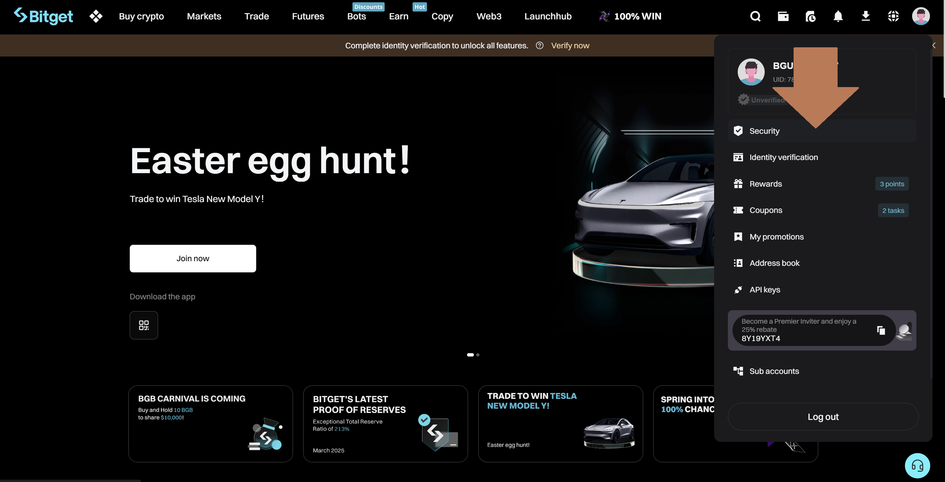Select the first carousel indicator dot
The height and width of the screenshot is (482, 945).
pos(470,355)
